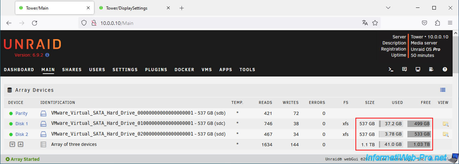Click the info monitor icon

click(418, 69)
